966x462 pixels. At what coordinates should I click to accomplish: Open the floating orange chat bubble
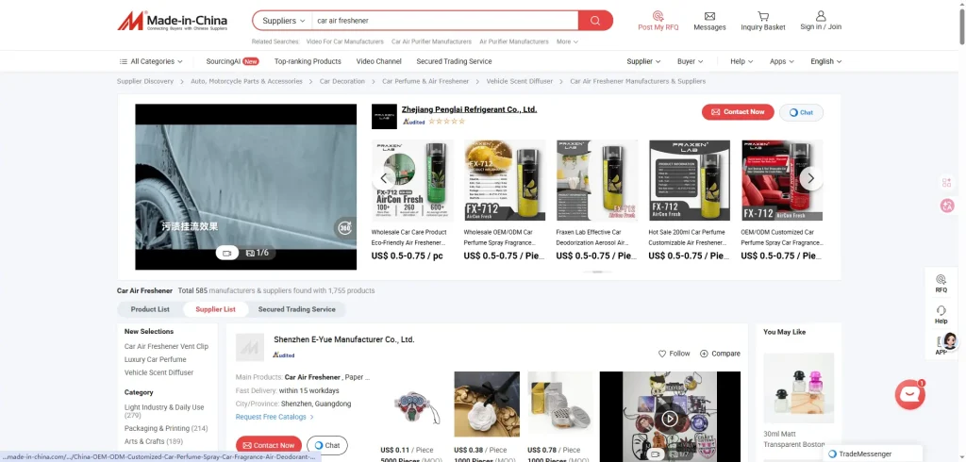click(x=909, y=394)
